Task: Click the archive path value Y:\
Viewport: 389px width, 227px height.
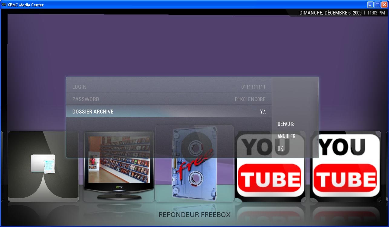Action: pos(263,112)
